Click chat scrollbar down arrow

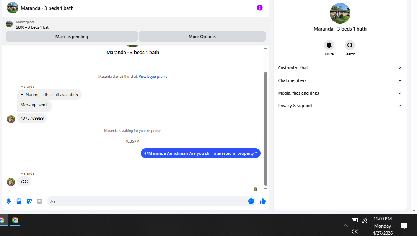pos(266,189)
